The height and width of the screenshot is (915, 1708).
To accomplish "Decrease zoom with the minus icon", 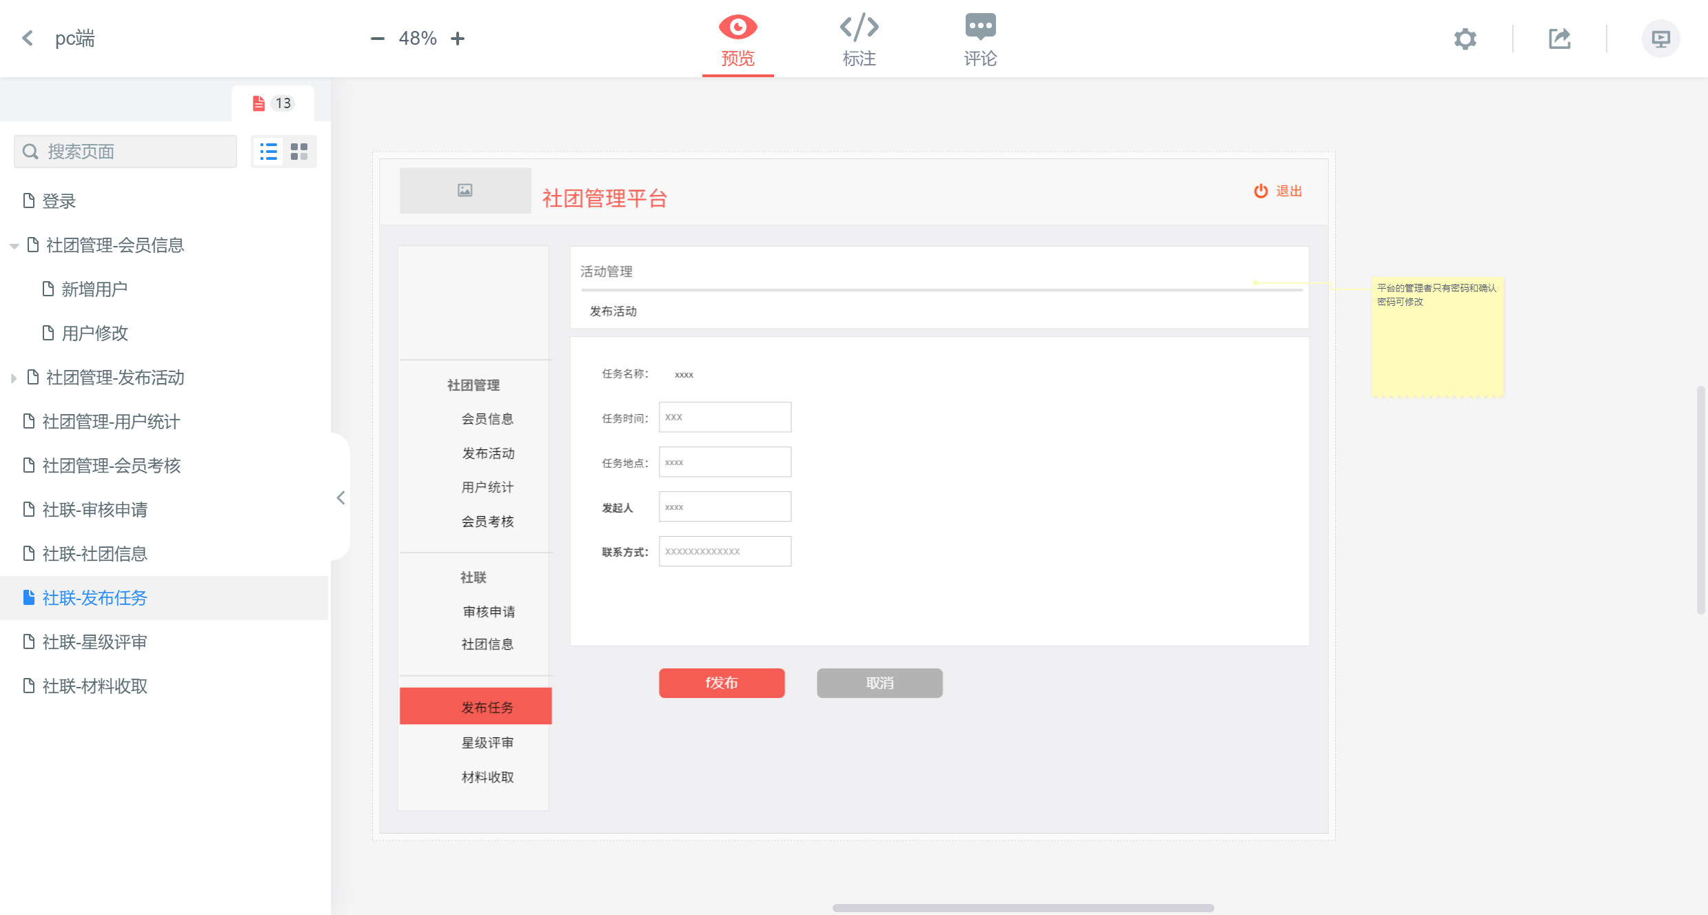I will coord(377,39).
